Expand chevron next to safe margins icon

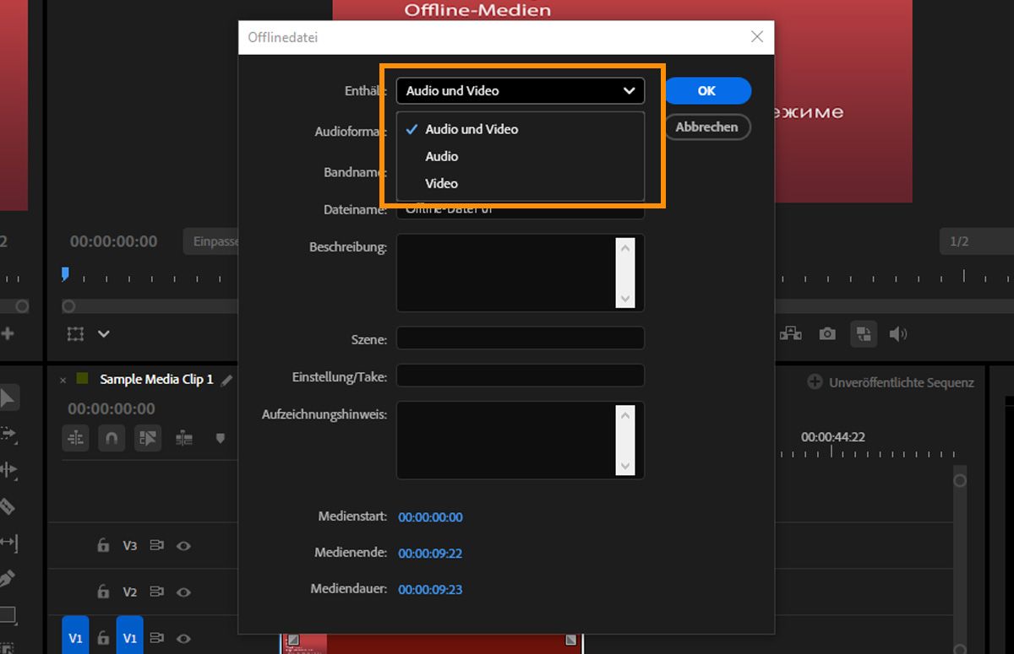[x=103, y=334]
